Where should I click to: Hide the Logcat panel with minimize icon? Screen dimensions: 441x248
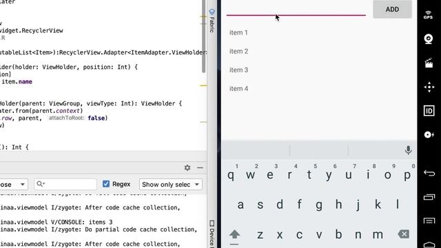200,167
